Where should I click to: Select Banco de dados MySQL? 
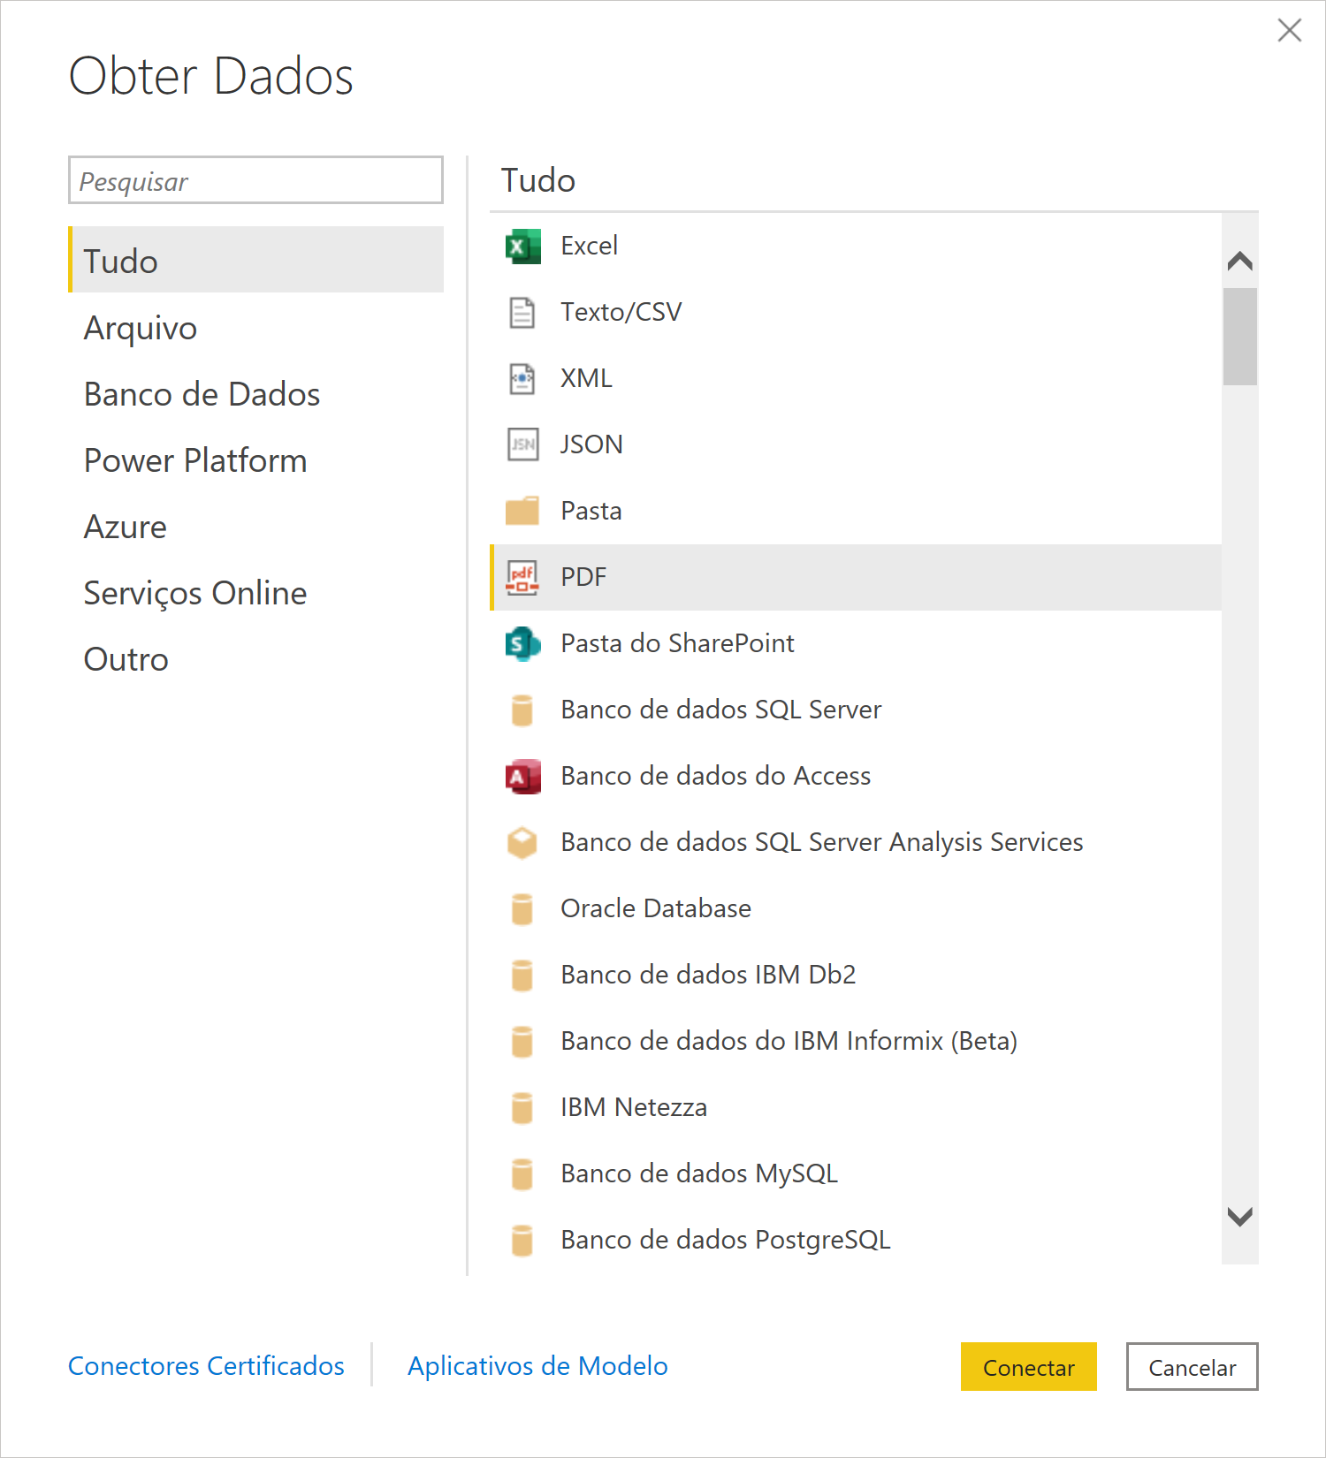(856, 1173)
